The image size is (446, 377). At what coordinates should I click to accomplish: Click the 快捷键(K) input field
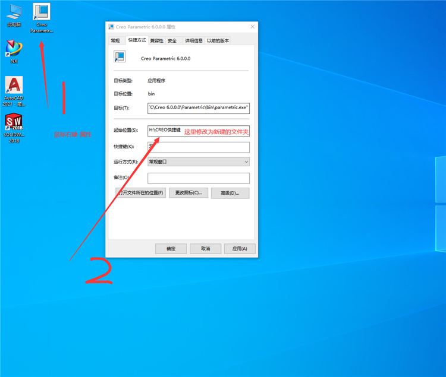click(199, 147)
